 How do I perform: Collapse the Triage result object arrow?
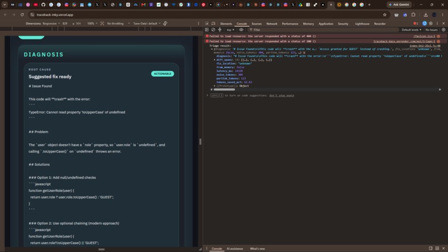(212, 49)
